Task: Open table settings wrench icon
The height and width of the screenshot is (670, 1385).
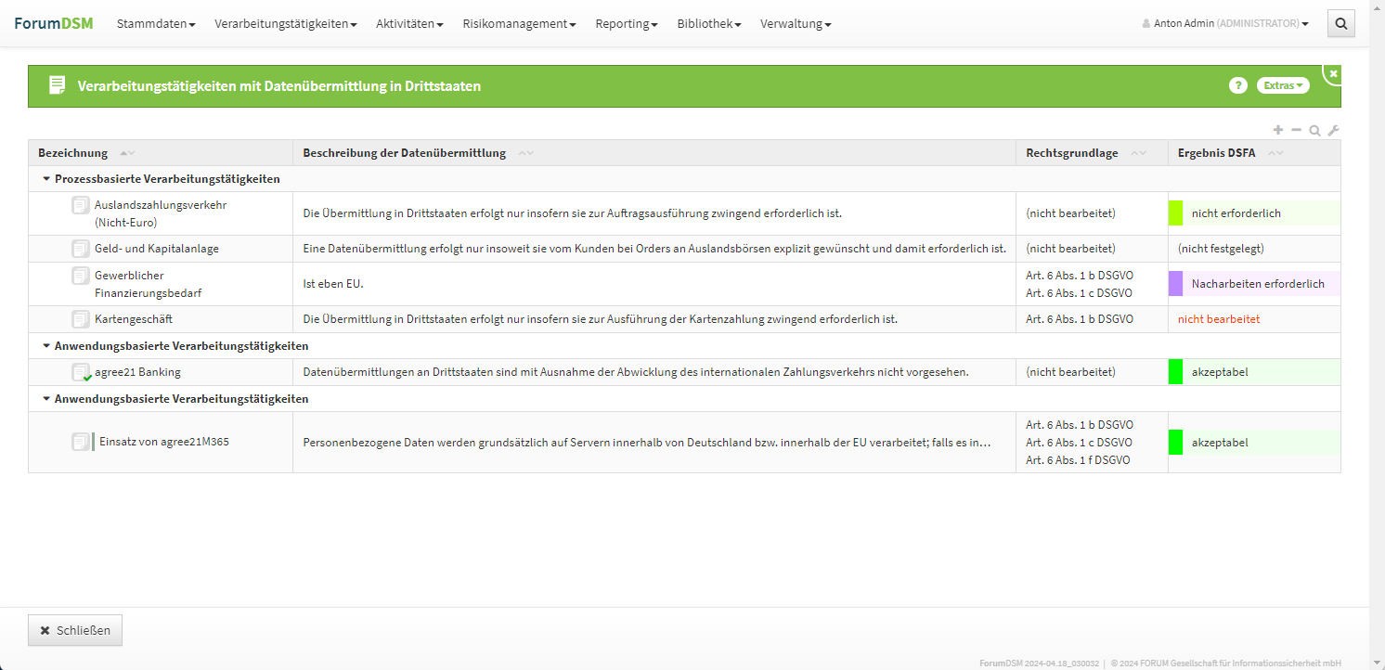Action: (x=1333, y=131)
